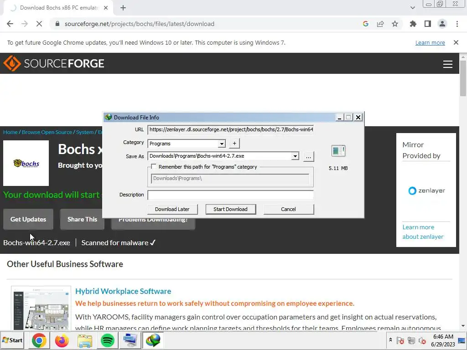Viewport: 467px width, 350px height.
Task: Click Problems Downloading button
Action: [153, 224]
